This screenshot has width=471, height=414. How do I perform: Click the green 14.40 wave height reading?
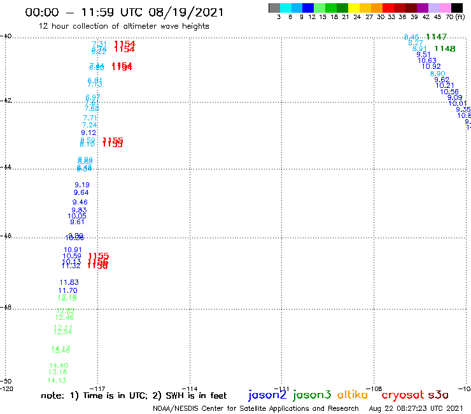click(59, 366)
